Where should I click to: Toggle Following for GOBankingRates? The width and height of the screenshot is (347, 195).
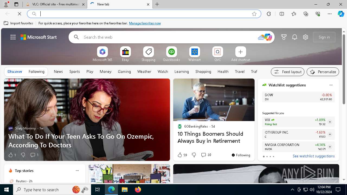(x=241, y=155)
